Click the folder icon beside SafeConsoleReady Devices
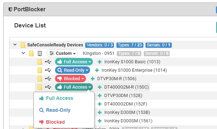 click(x=23, y=45)
